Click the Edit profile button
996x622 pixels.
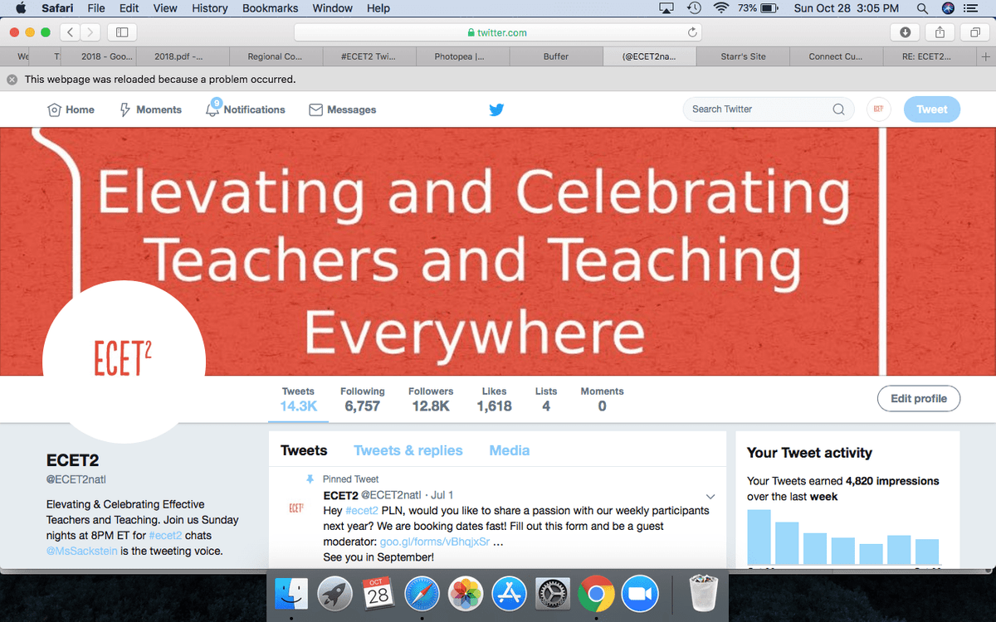click(x=918, y=398)
